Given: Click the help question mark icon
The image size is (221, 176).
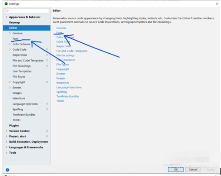Looking at the screenshot, I should pyautogui.click(x=7, y=170).
